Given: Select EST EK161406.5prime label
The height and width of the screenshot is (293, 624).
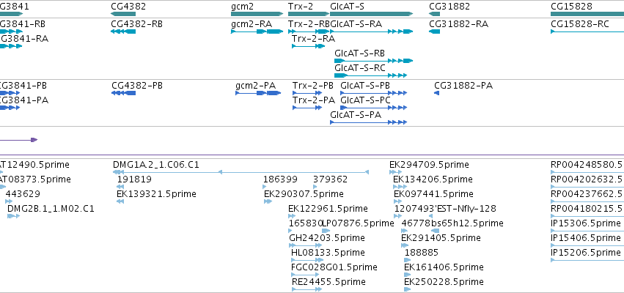Looking at the screenshot, I should coord(444,268).
